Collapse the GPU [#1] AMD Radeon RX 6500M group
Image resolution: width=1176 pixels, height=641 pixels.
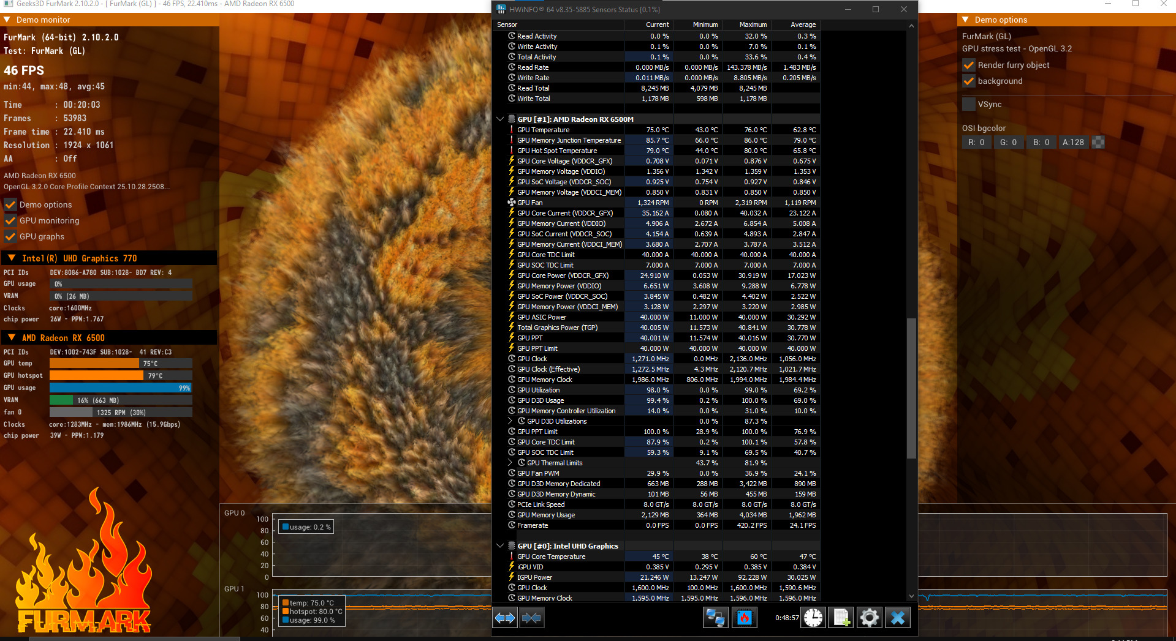click(500, 119)
